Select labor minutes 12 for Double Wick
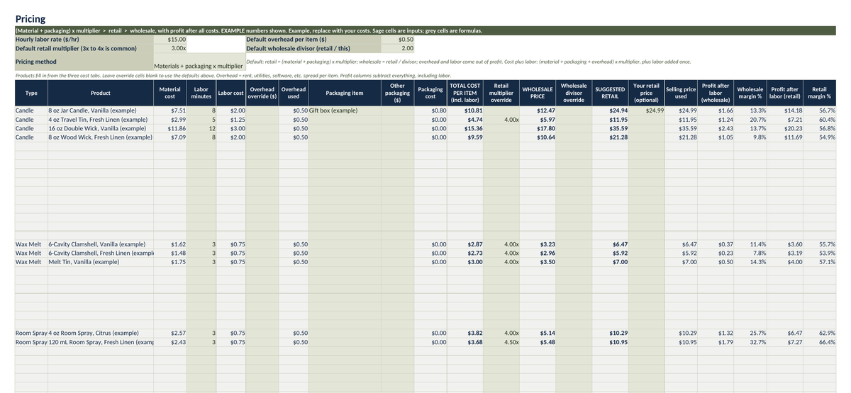Screen dimensions: 851x393 point(201,129)
